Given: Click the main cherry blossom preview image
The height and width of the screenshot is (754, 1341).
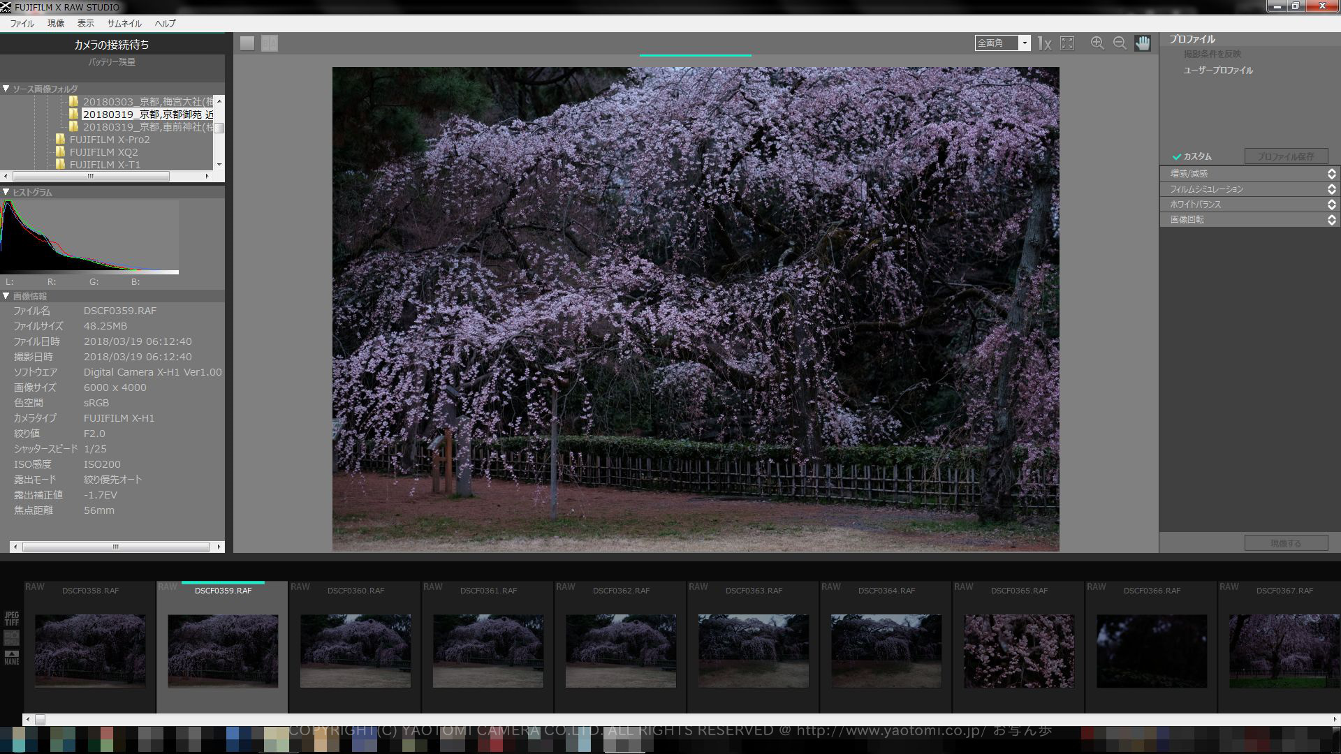Looking at the screenshot, I should click(x=696, y=309).
